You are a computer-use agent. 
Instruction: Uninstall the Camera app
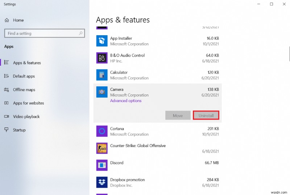pos(206,115)
